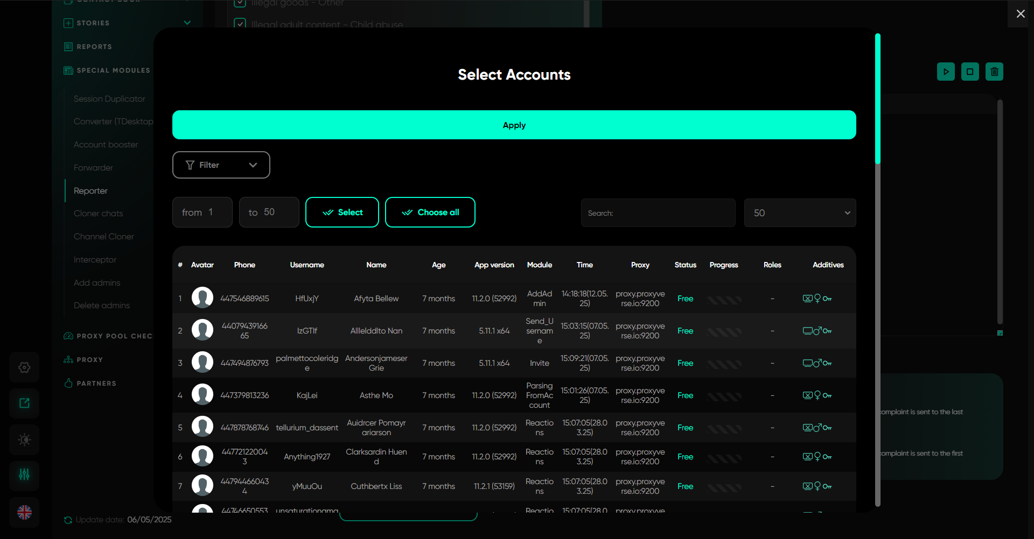Toggle the Illegal goods - Other checkbox
The width and height of the screenshot is (1034, 539).
pos(240,3)
